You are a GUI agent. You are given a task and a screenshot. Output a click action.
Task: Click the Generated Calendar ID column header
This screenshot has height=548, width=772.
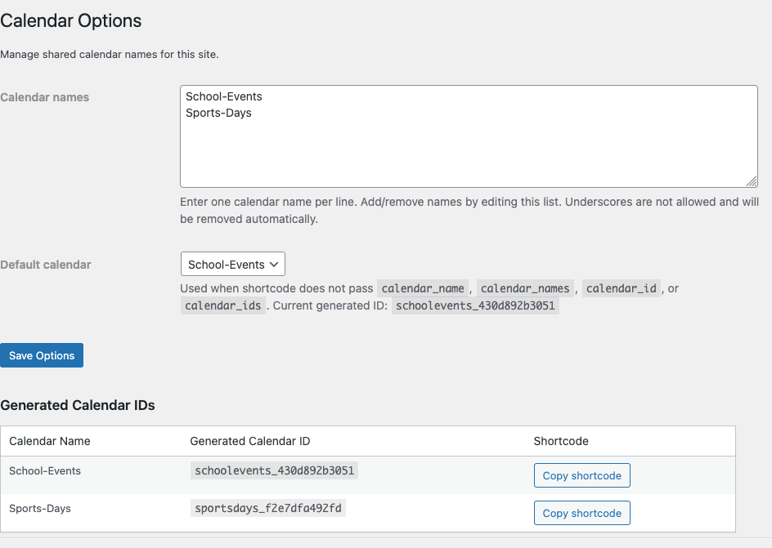[x=250, y=441]
